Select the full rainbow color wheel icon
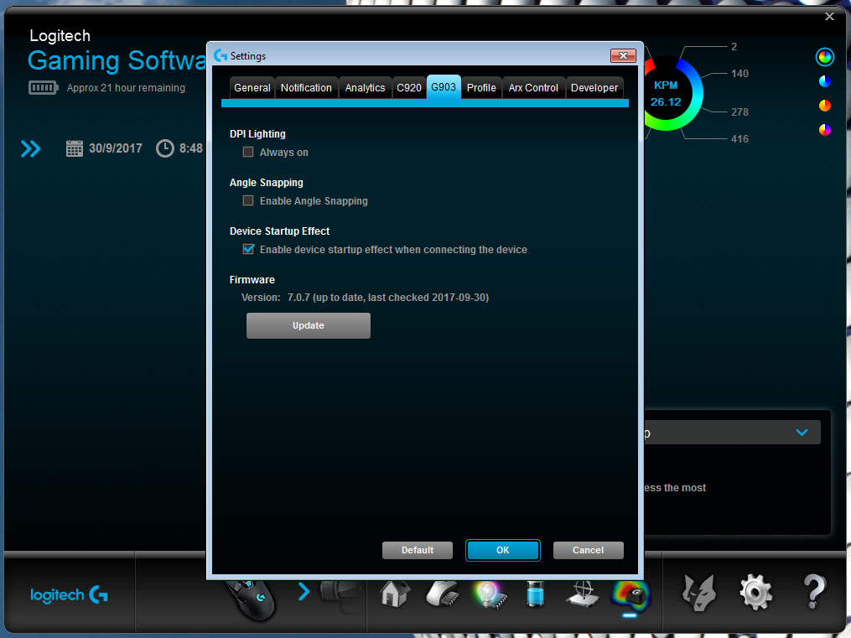Screen dimensions: 851x638 824,57
